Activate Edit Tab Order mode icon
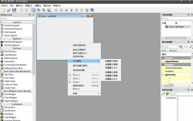 point(49,10)
